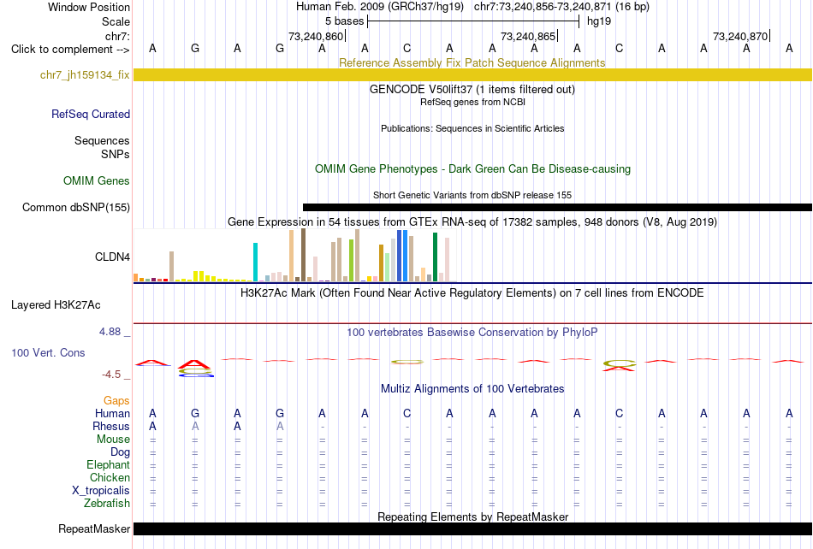Click the RepeatMasker track label
The image size is (813, 549).
(94, 528)
